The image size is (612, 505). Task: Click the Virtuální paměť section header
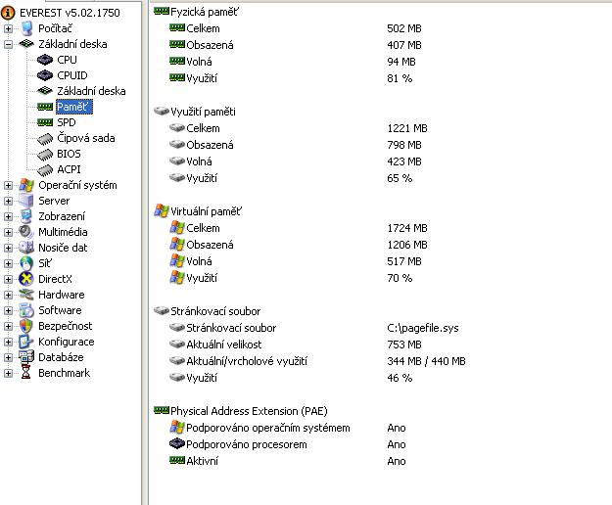tap(206, 210)
